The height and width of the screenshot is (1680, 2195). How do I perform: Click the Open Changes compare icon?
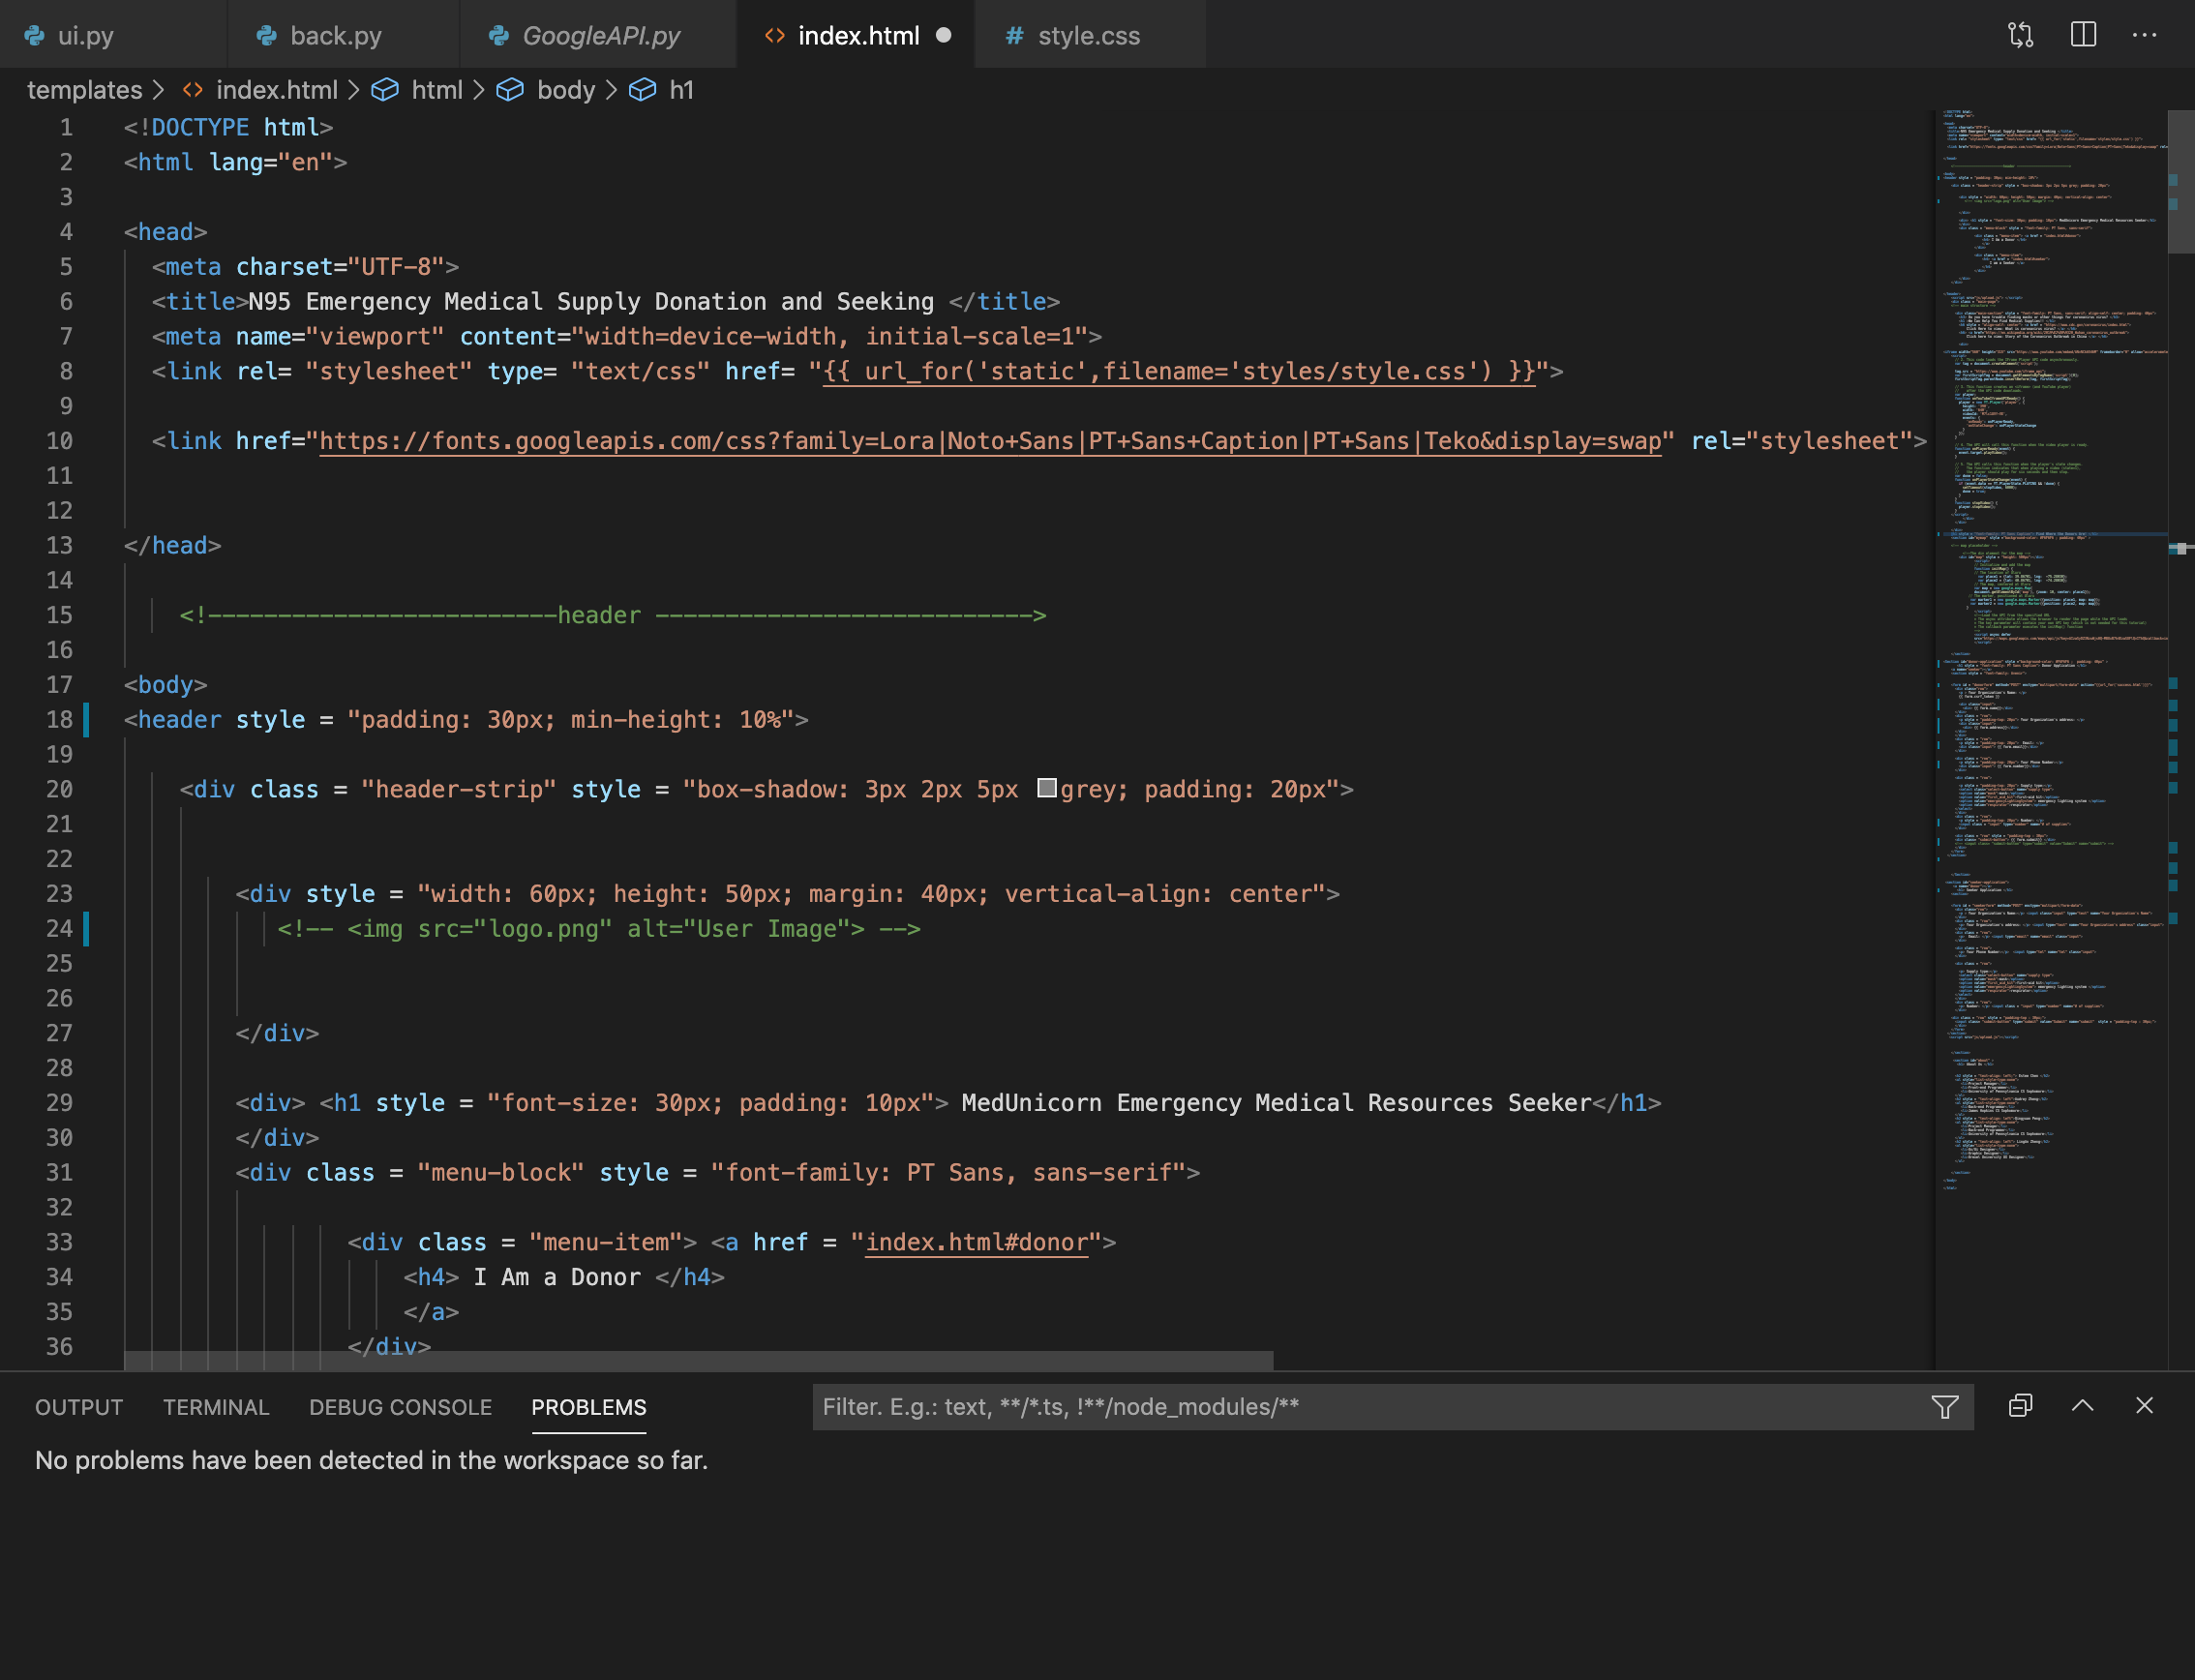[2020, 36]
